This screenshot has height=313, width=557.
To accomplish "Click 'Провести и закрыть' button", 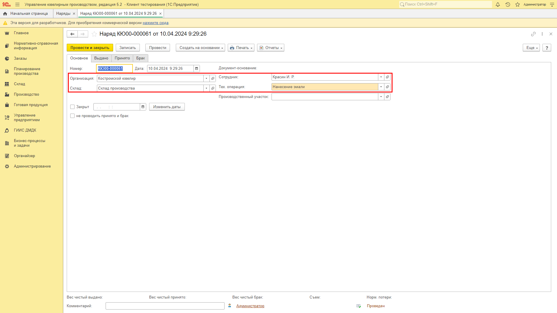I will (90, 48).
